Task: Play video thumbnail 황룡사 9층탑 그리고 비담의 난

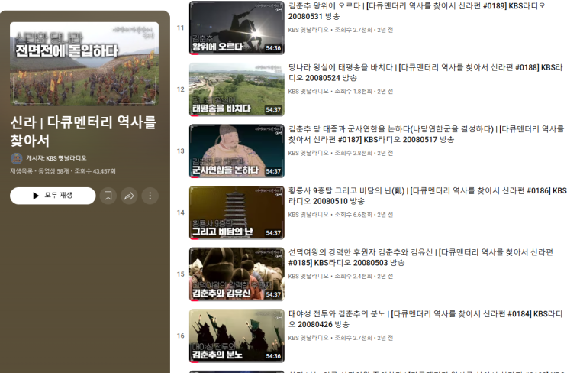Action: pyautogui.click(x=237, y=212)
